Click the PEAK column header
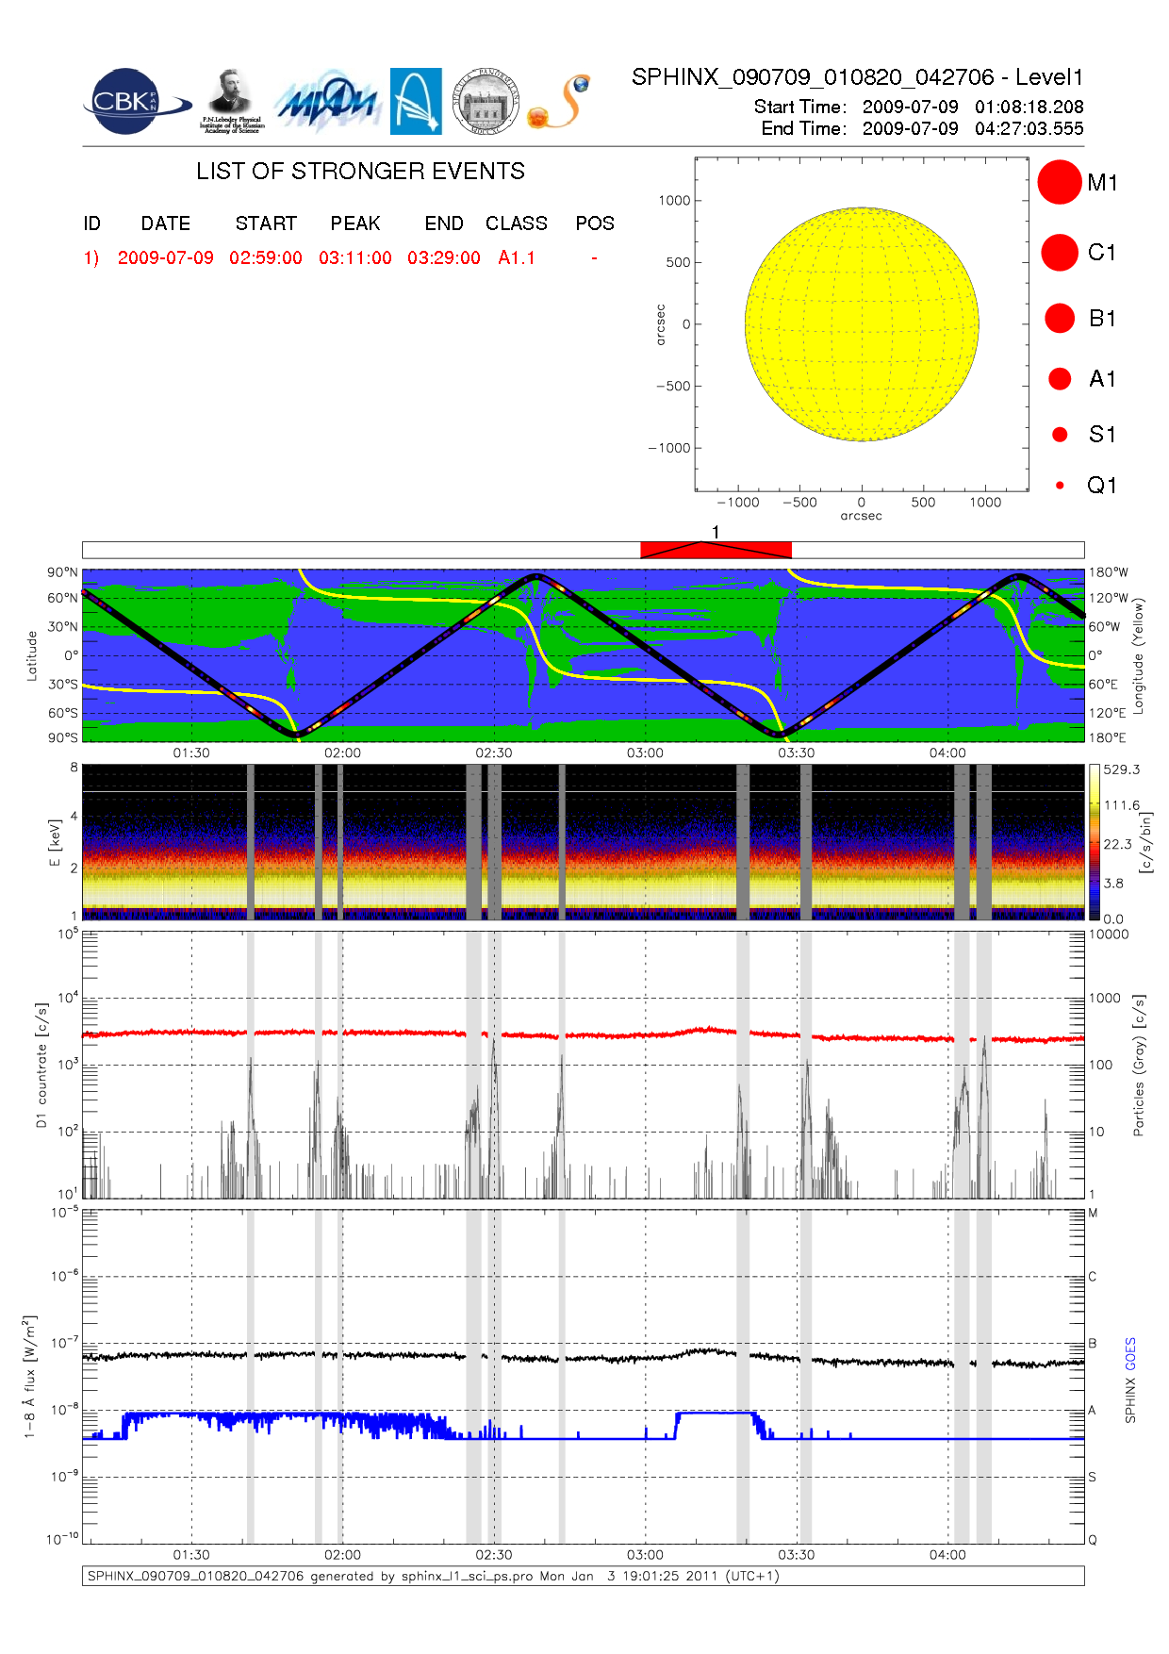Screen dimensions: 1169x1654 pyautogui.click(x=355, y=223)
